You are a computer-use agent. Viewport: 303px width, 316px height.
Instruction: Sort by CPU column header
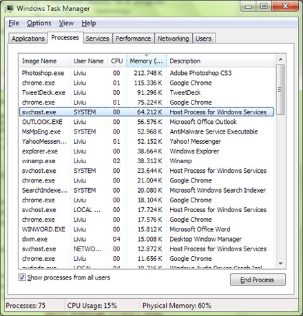click(117, 61)
